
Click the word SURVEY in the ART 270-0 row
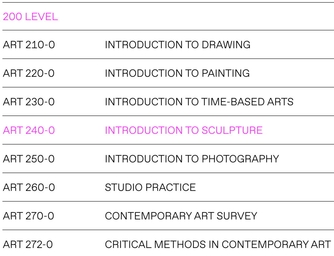(237, 216)
